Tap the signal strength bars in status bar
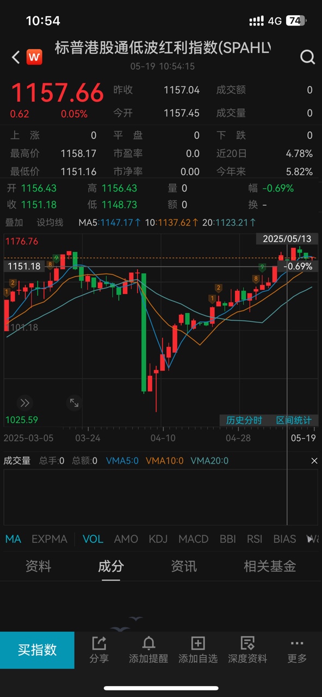The width and height of the screenshot is (322, 697). [257, 21]
